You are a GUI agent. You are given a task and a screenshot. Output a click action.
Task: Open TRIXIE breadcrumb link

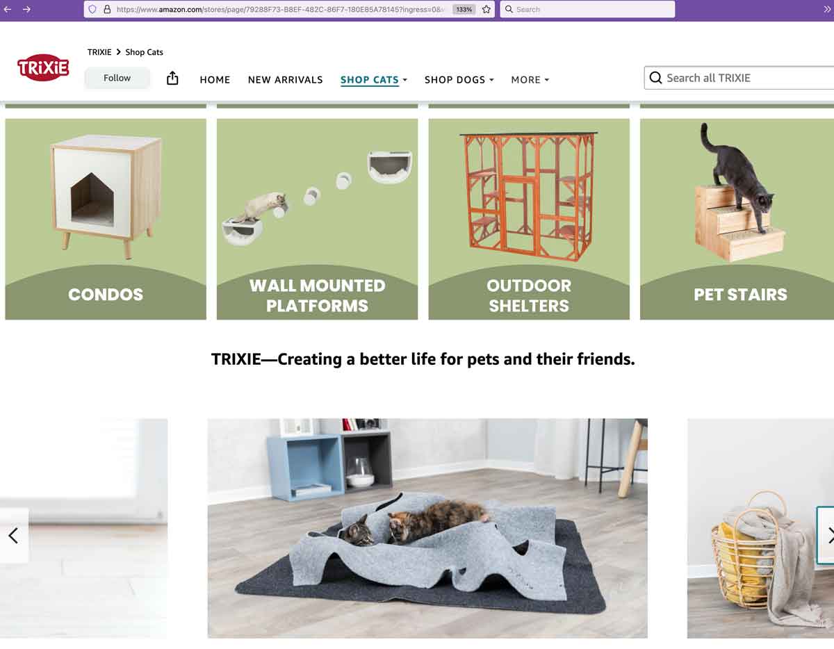click(99, 52)
